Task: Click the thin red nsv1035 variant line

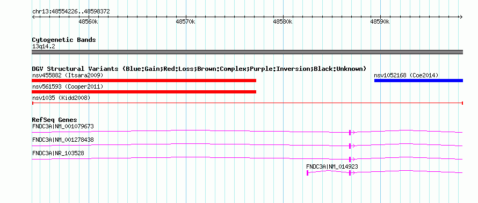Action: pos(247,103)
